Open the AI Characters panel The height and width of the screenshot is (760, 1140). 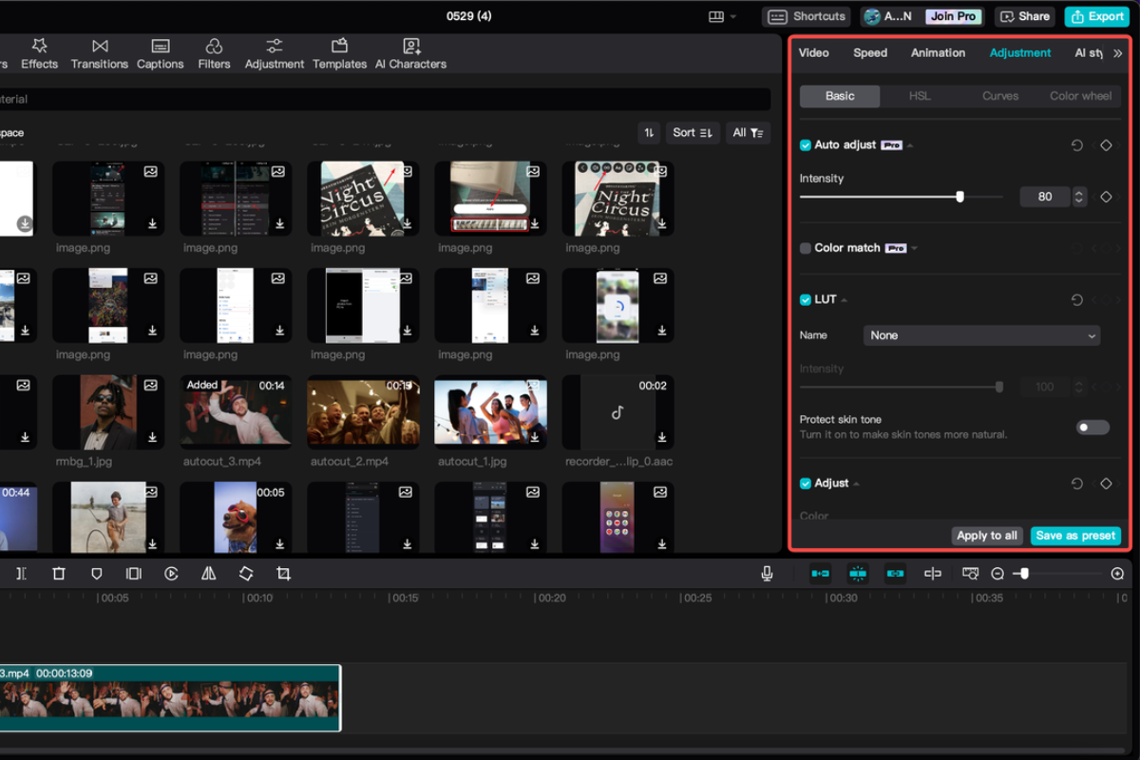[410, 54]
